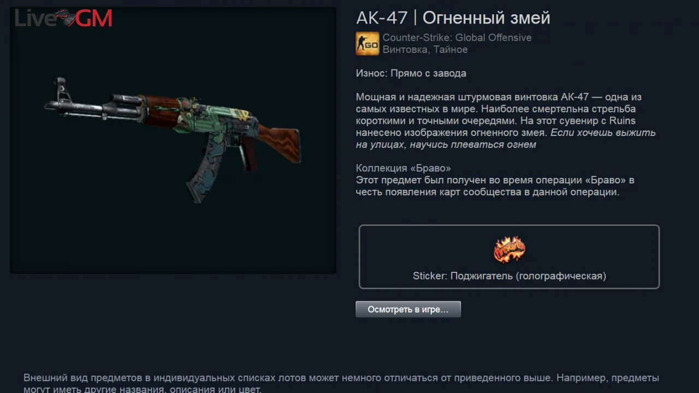Inspect the item via Осмотреть в игре button
The height and width of the screenshot is (393, 699).
coord(408,309)
